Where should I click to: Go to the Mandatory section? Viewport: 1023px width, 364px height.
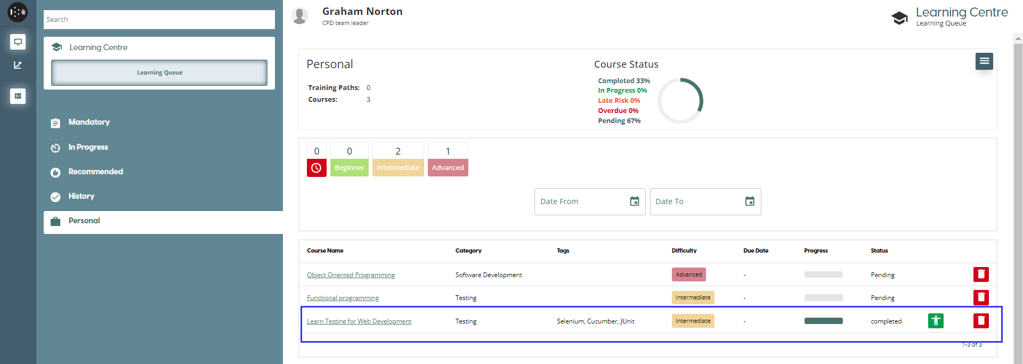[89, 122]
